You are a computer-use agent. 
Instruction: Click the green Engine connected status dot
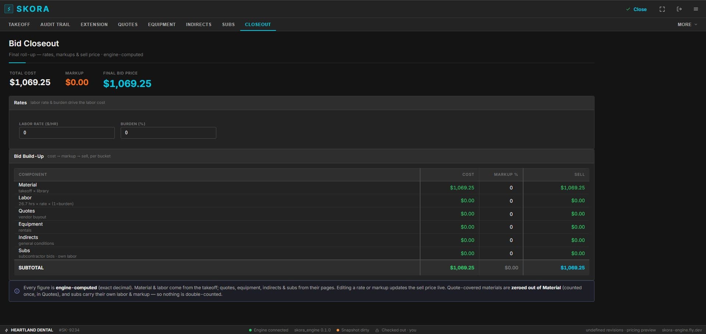click(250, 330)
